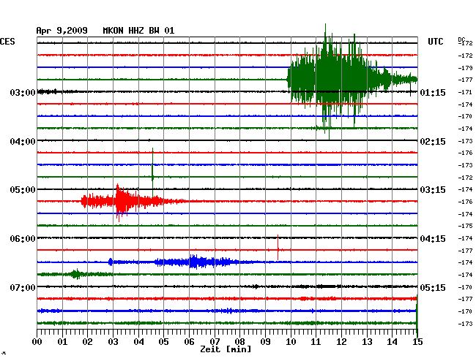Select the "06:00" local time label
476x361 pixels.
23,239
